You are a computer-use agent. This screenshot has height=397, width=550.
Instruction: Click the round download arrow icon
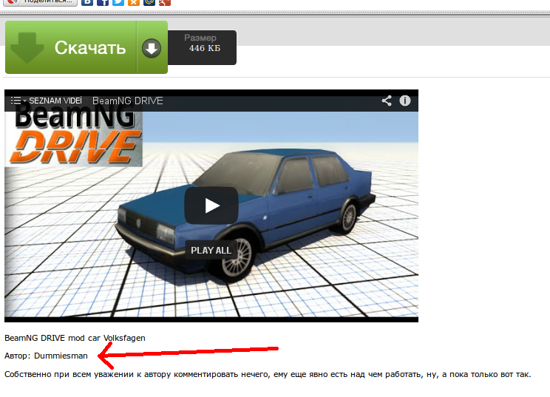pos(152,48)
